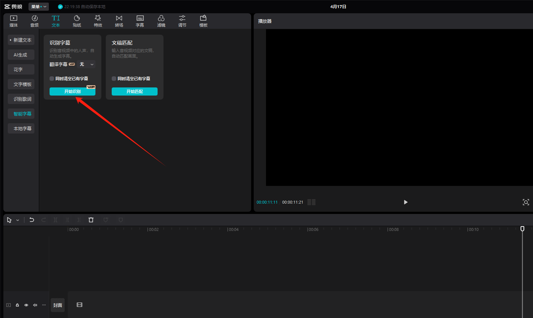This screenshot has height=318, width=533.
Task: Lock the main track with padlock icon
Action: 17,305
